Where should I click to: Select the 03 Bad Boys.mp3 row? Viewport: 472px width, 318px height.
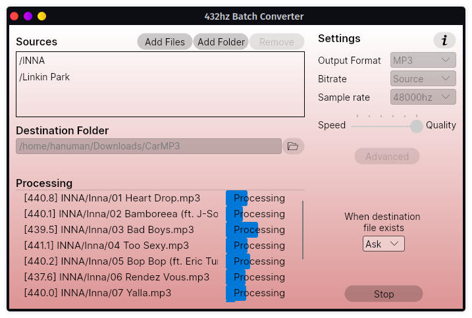pos(155,230)
